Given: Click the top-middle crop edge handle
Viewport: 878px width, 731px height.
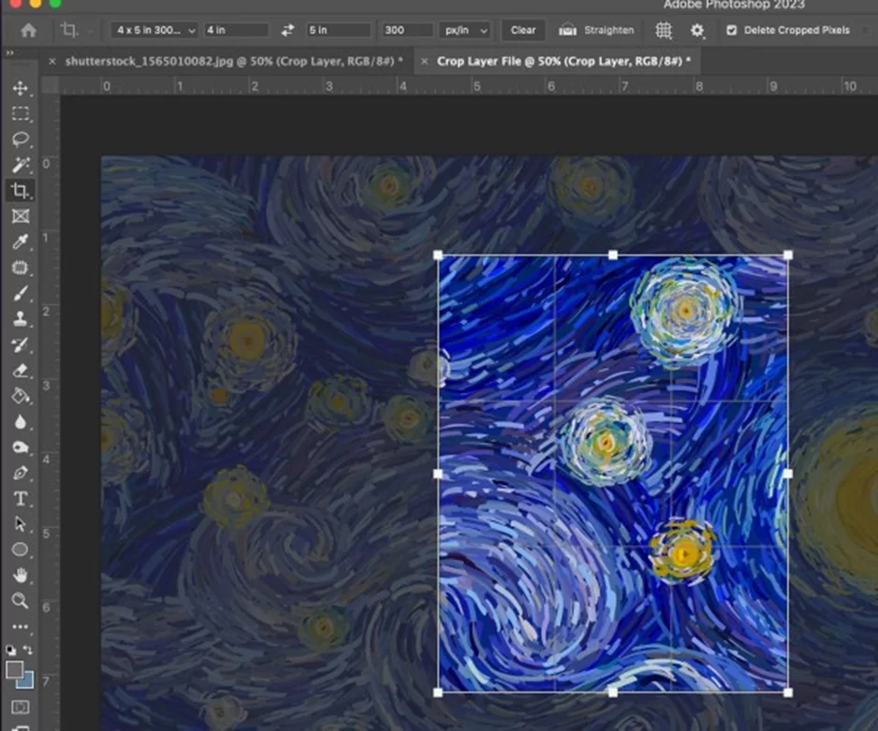Looking at the screenshot, I should pyautogui.click(x=612, y=256).
